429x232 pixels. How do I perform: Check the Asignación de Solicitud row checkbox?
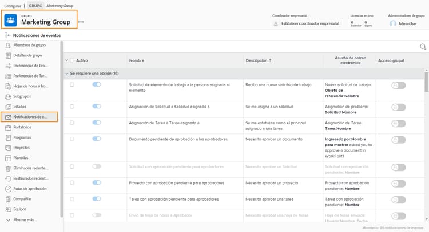(x=72, y=107)
